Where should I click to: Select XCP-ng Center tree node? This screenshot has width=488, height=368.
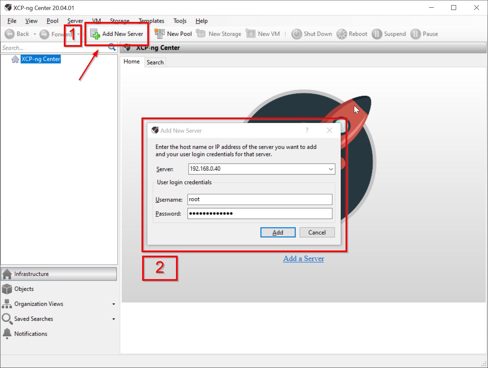coord(41,59)
